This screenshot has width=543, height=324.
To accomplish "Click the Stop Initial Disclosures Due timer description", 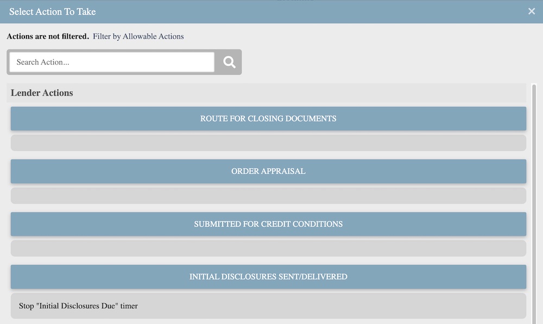I will [x=78, y=306].
